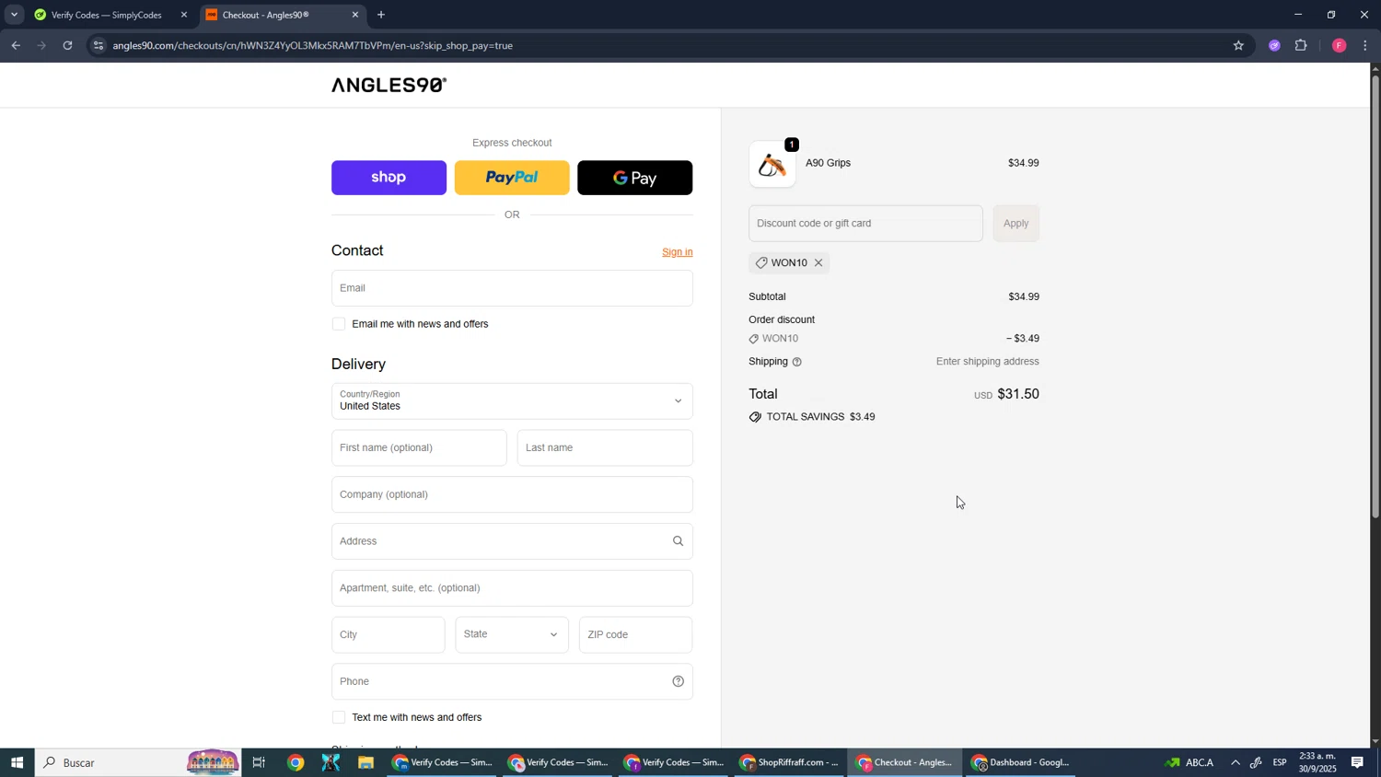This screenshot has height=777, width=1381.
Task: Select the Address field
Action: 512,541
